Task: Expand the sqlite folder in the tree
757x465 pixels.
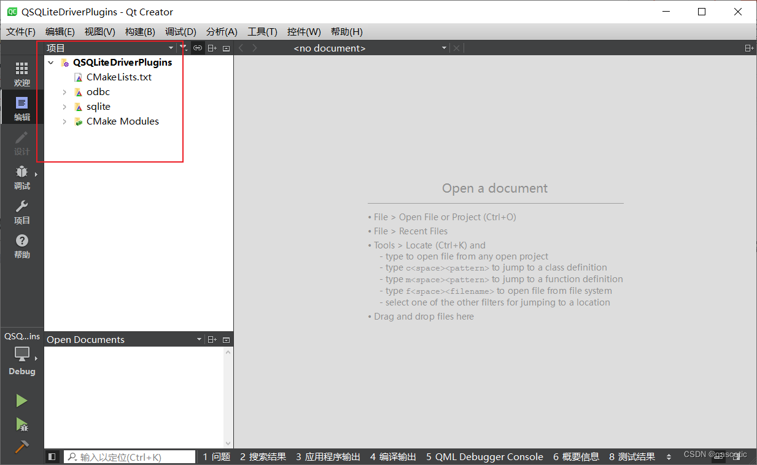Action: [64, 106]
